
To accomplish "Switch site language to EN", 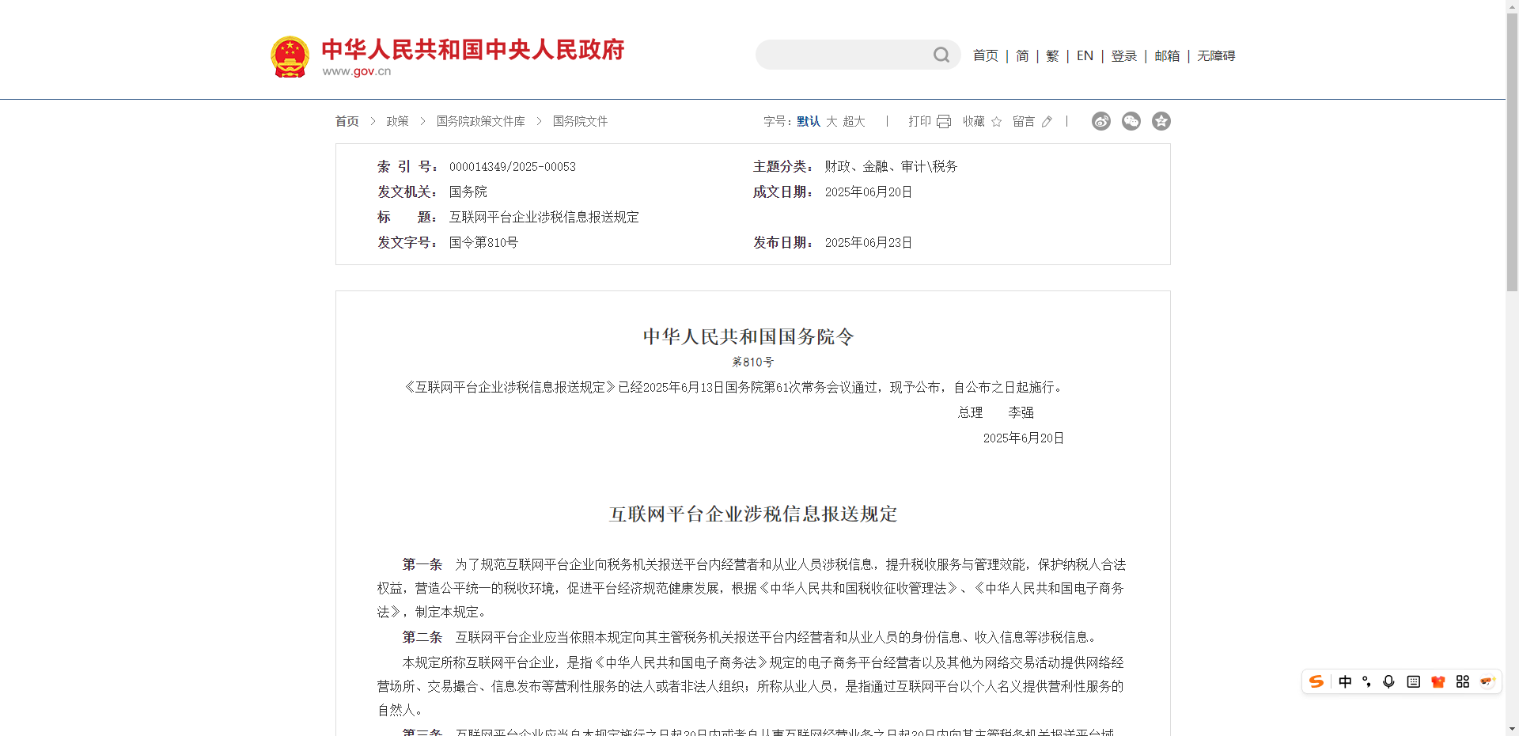I will pyautogui.click(x=1085, y=55).
